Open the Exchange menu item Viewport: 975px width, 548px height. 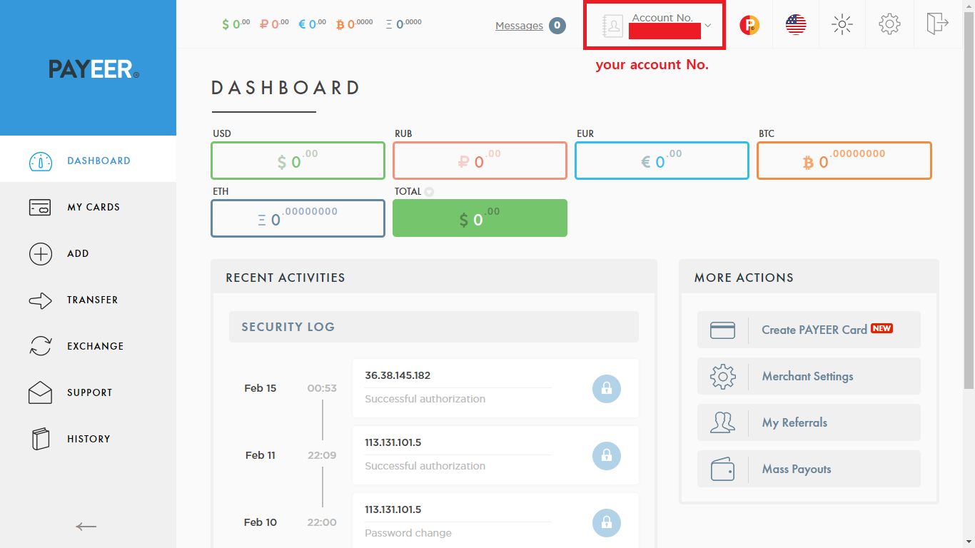pyautogui.click(x=88, y=346)
